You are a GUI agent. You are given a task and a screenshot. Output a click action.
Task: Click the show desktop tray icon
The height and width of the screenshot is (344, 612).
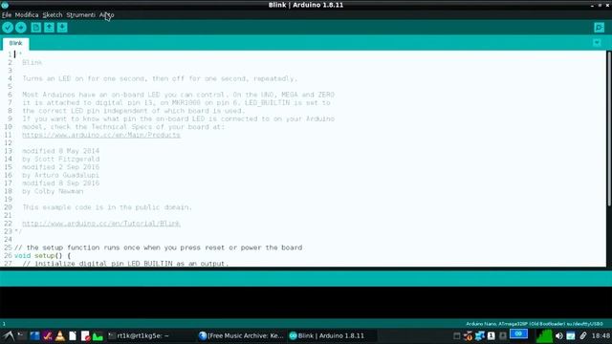tap(456, 335)
